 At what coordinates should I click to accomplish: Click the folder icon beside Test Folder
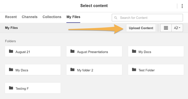(134, 70)
